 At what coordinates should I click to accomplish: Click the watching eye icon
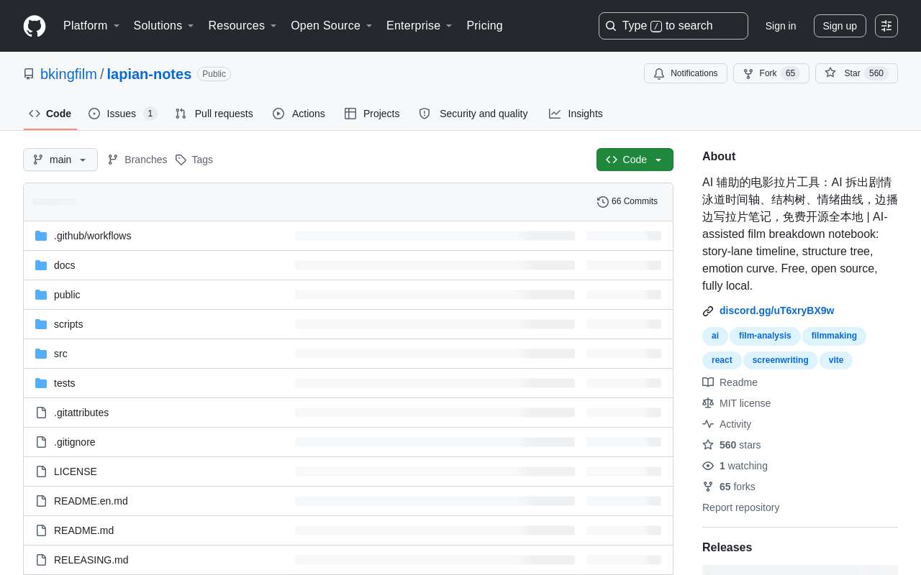708,466
